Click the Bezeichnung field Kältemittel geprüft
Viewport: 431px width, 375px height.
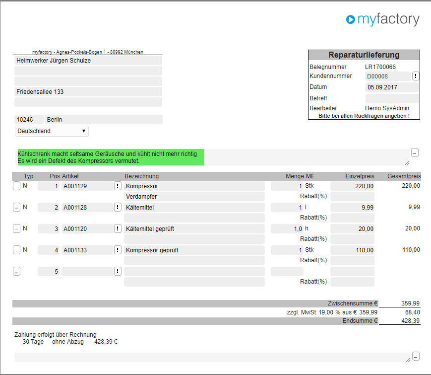(x=194, y=229)
